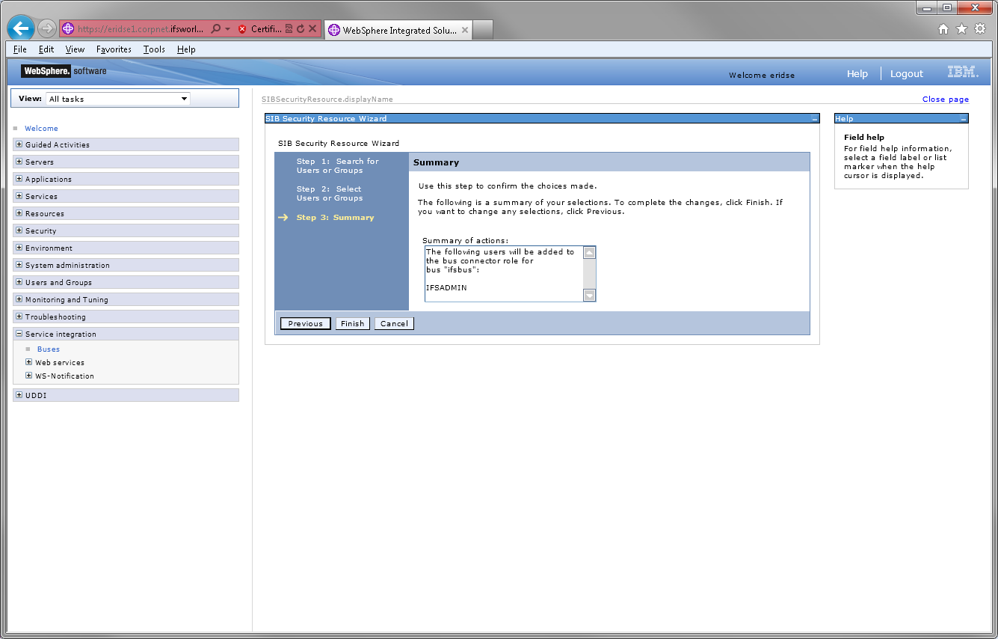Minimize the Help panel
The width and height of the screenshot is (998, 639).
coord(964,118)
